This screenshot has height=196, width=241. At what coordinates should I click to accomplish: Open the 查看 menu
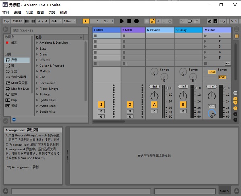41,12
